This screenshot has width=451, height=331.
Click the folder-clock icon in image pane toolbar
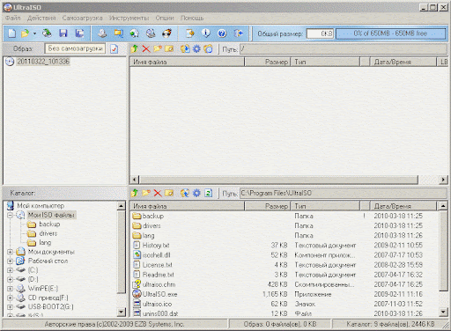[x=208, y=48]
